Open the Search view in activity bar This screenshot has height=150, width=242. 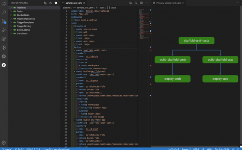[4, 12]
